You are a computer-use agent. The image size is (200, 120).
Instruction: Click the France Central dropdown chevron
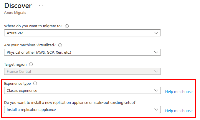pyautogui.click(x=156, y=71)
